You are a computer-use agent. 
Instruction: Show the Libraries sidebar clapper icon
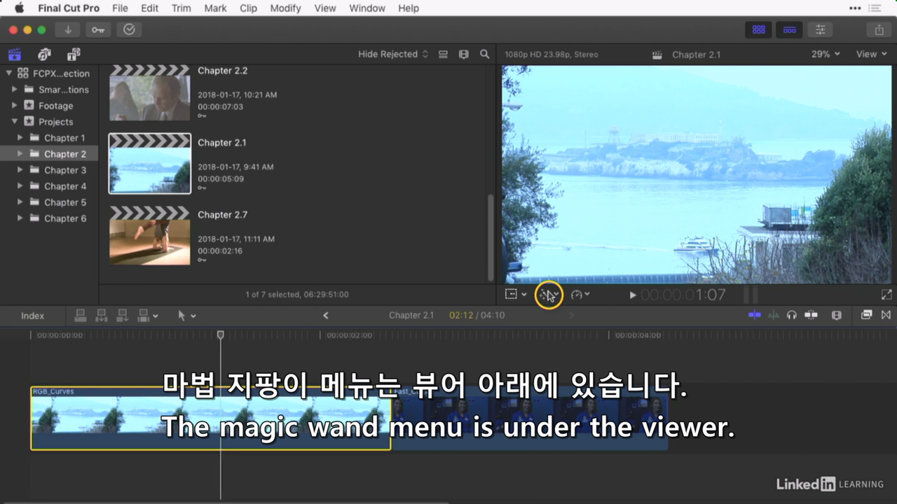pyautogui.click(x=15, y=54)
